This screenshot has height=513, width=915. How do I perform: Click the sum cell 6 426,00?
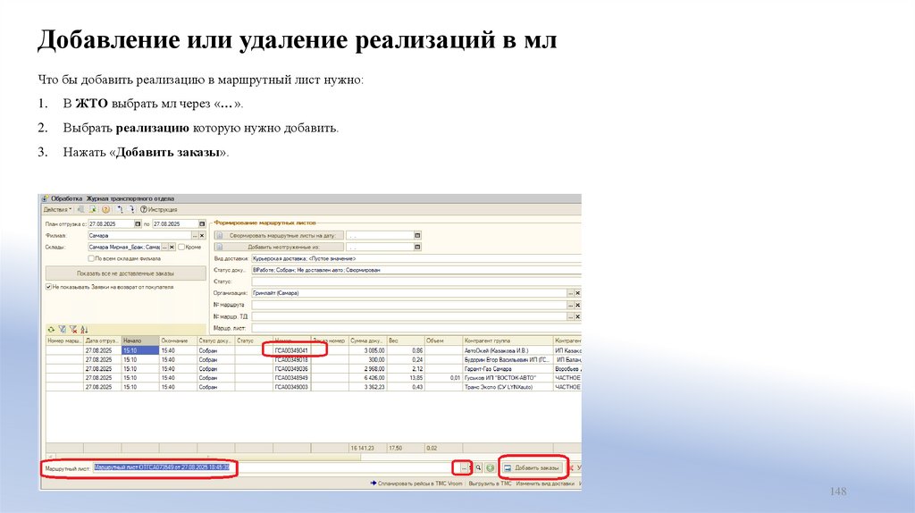(x=367, y=378)
